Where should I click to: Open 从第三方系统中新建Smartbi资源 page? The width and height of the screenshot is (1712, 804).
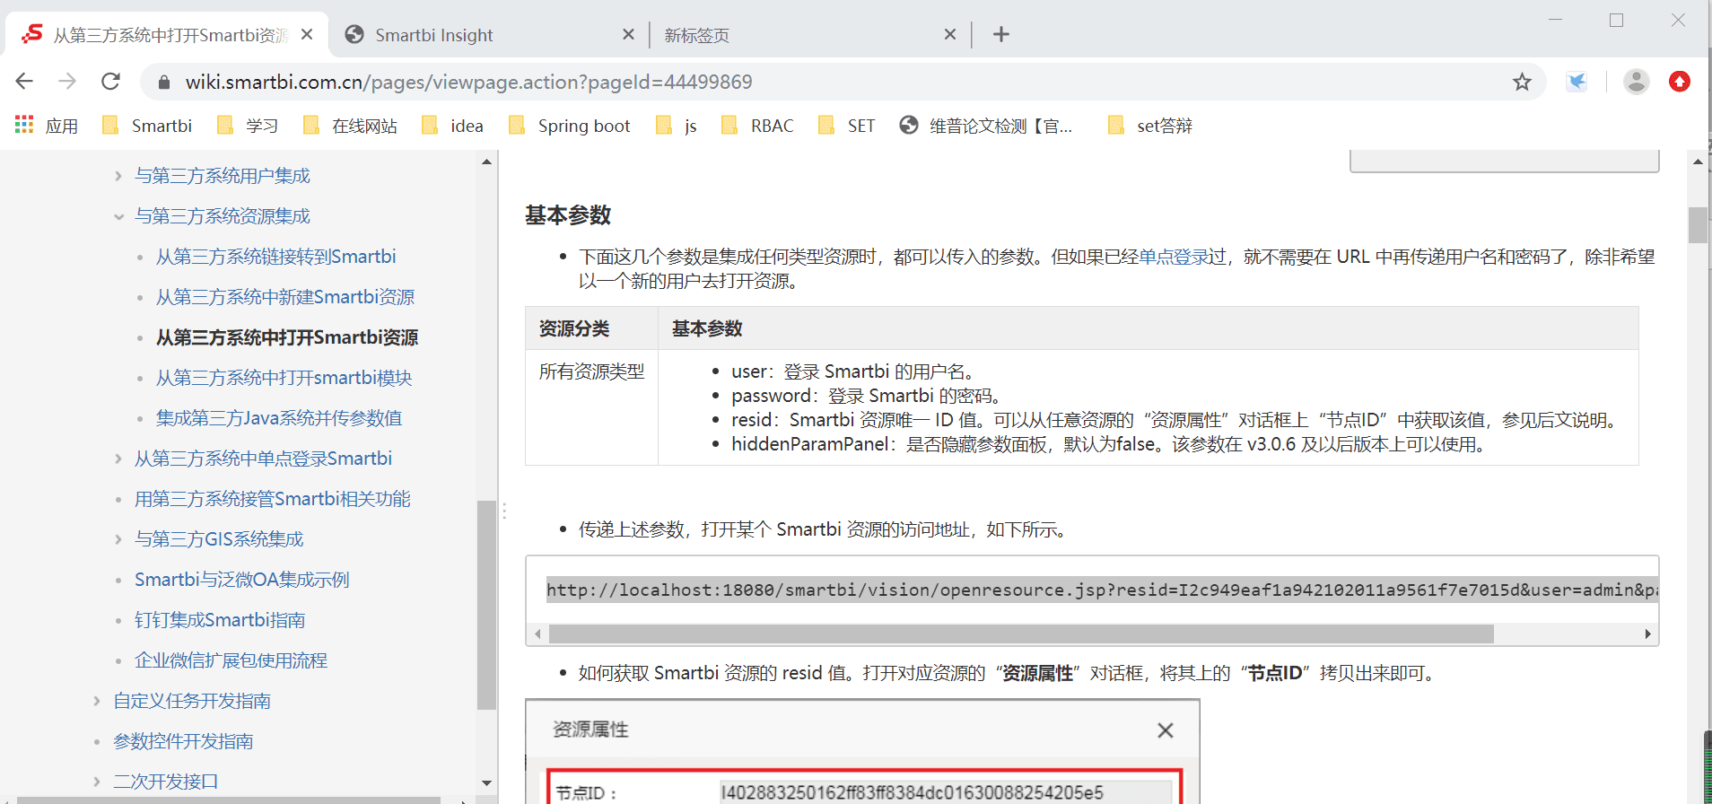coord(285,297)
